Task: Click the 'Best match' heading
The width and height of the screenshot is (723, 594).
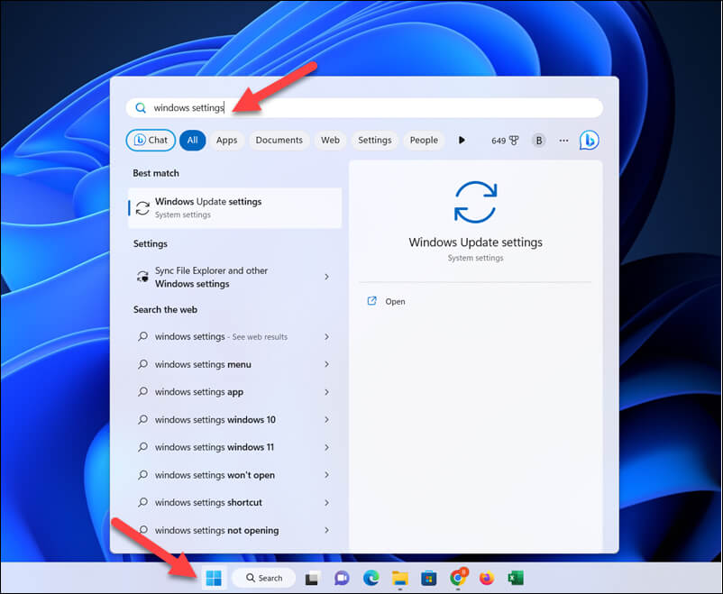Action: tap(156, 173)
